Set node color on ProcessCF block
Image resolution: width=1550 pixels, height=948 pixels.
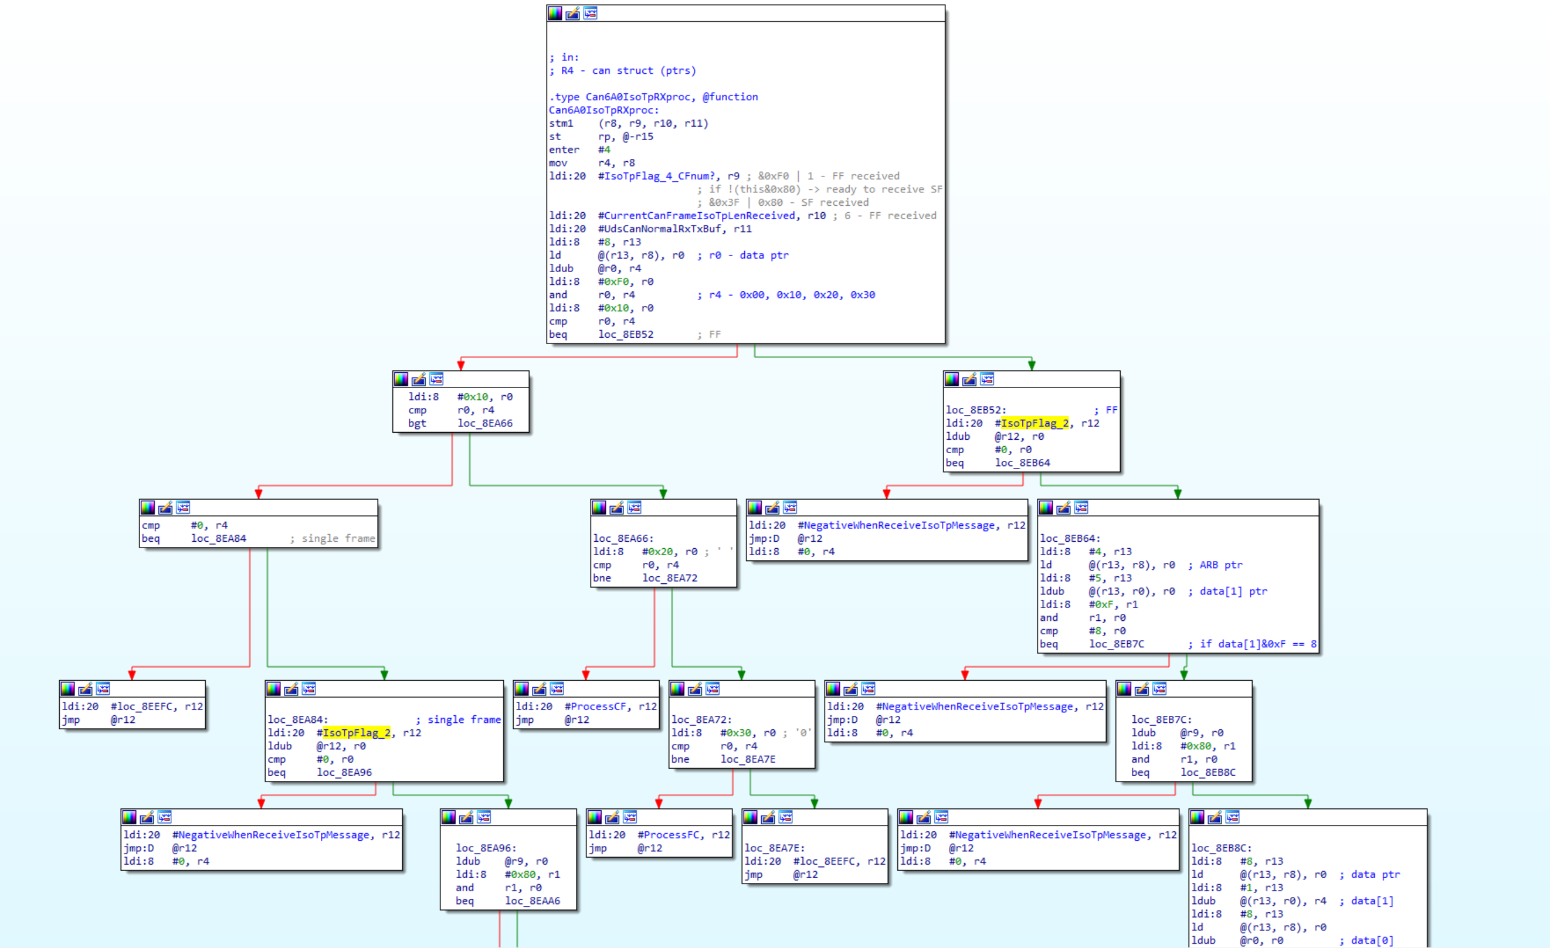[x=521, y=689]
